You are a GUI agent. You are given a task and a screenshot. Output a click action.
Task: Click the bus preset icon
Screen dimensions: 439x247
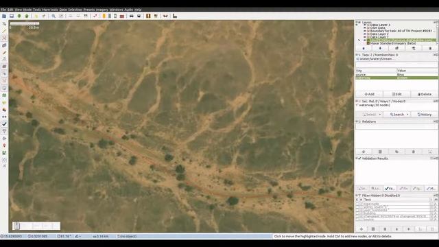click(x=139, y=16)
